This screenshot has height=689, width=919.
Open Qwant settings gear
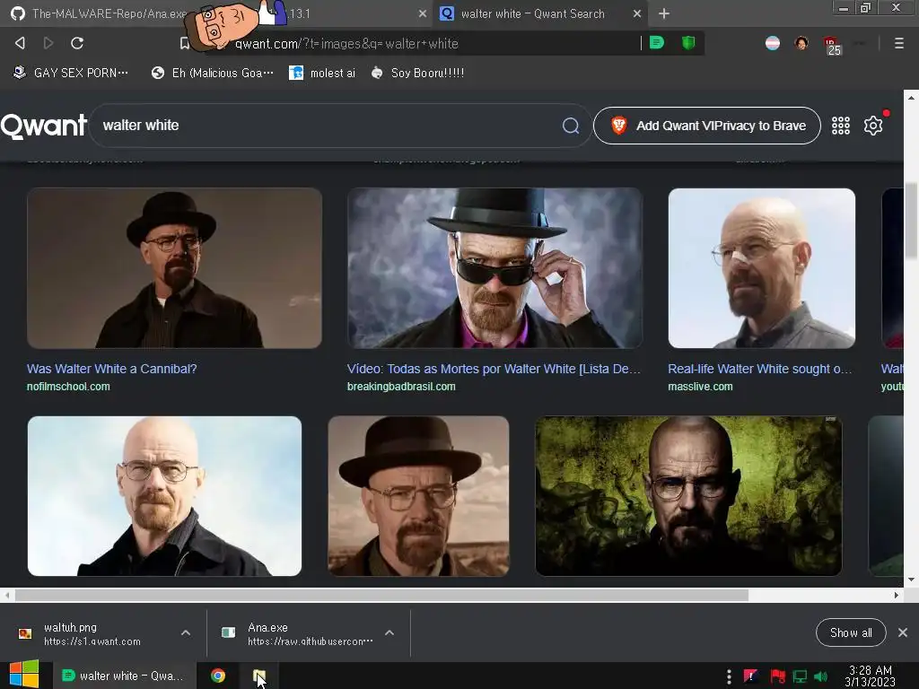click(x=873, y=126)
